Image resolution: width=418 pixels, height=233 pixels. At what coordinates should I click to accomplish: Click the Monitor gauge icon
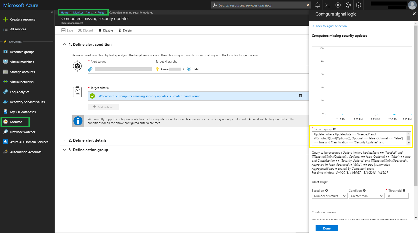pyautogui.click(x=5, y=122)
